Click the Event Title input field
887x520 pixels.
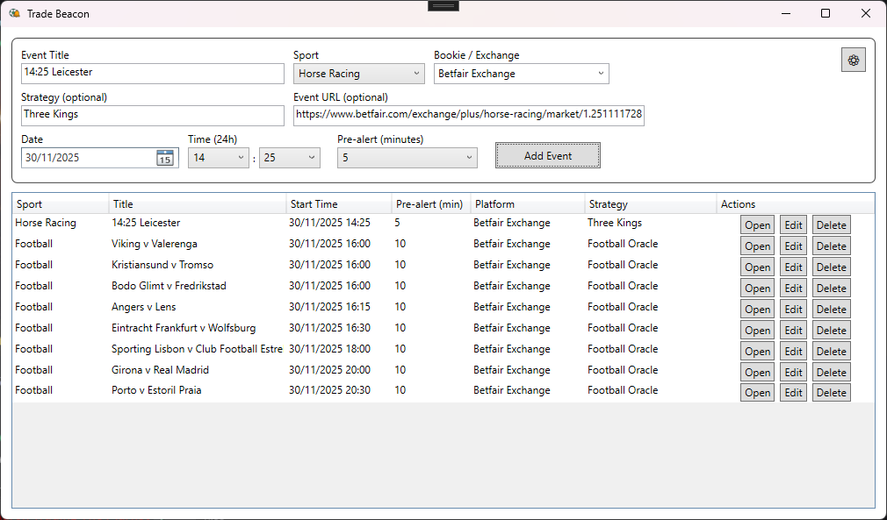(x=152, y=74)
